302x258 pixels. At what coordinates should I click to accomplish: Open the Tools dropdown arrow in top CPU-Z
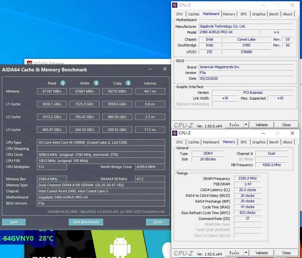[x=246, y=125]
